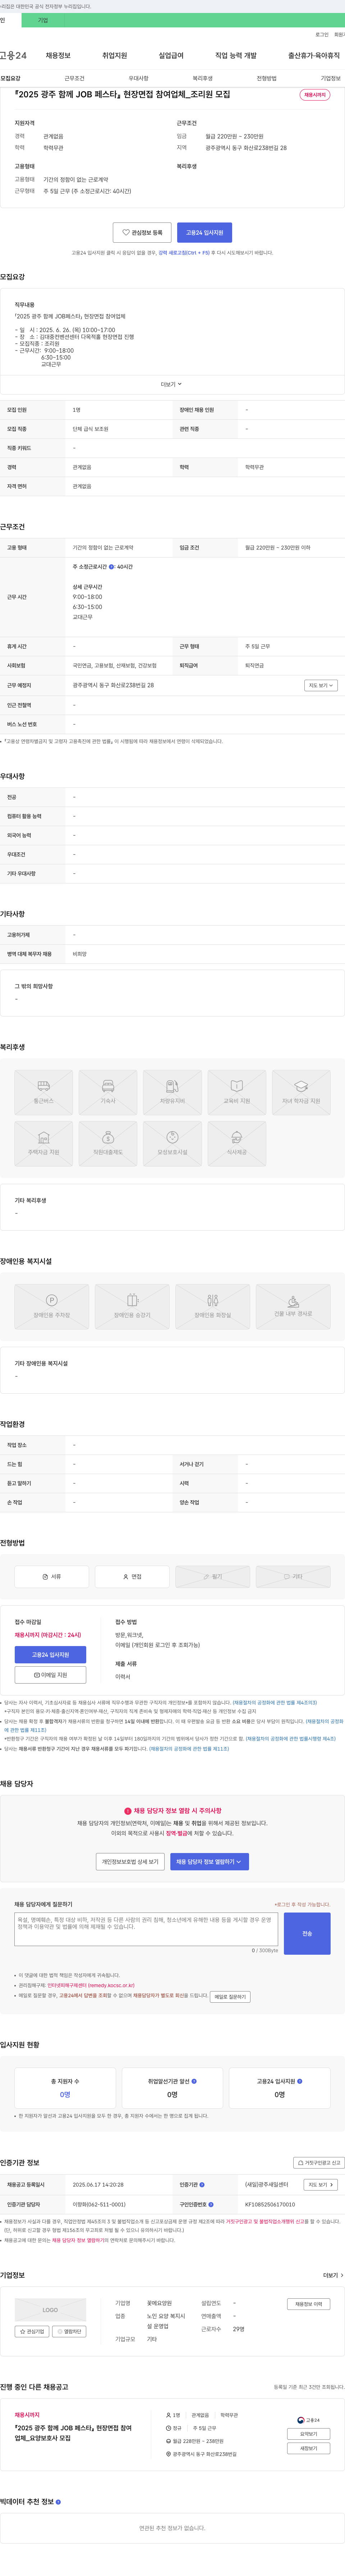Click the 교육비 지원 welfare icon
Viewport: 345px width, 2576px height.
[237, 1092]
